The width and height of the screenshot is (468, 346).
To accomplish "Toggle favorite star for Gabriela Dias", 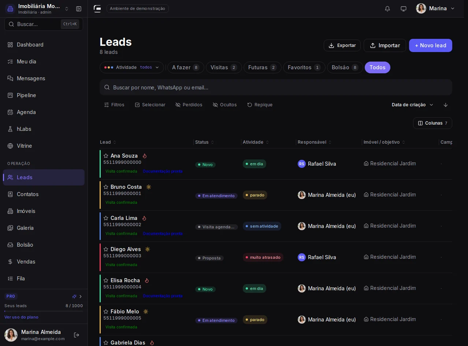I will [106, 343].
